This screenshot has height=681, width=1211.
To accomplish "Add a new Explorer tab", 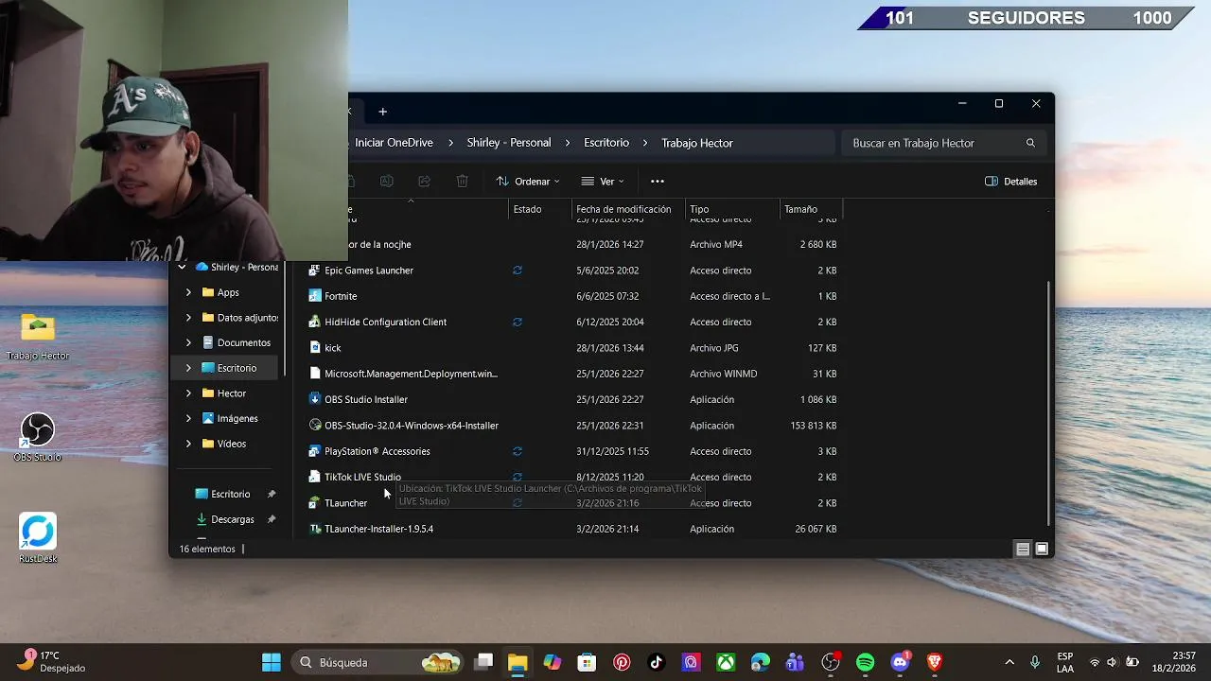I will (382, 112).
